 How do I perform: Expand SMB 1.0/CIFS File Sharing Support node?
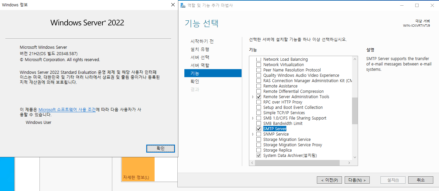point(253,118)
